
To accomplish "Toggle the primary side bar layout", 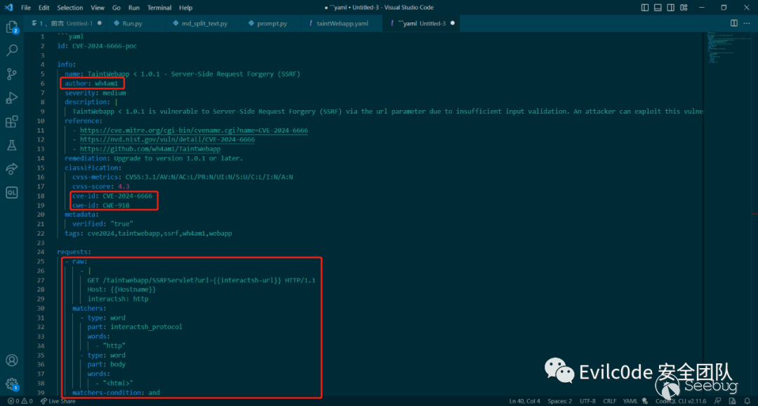I will [x=645, y=8].
